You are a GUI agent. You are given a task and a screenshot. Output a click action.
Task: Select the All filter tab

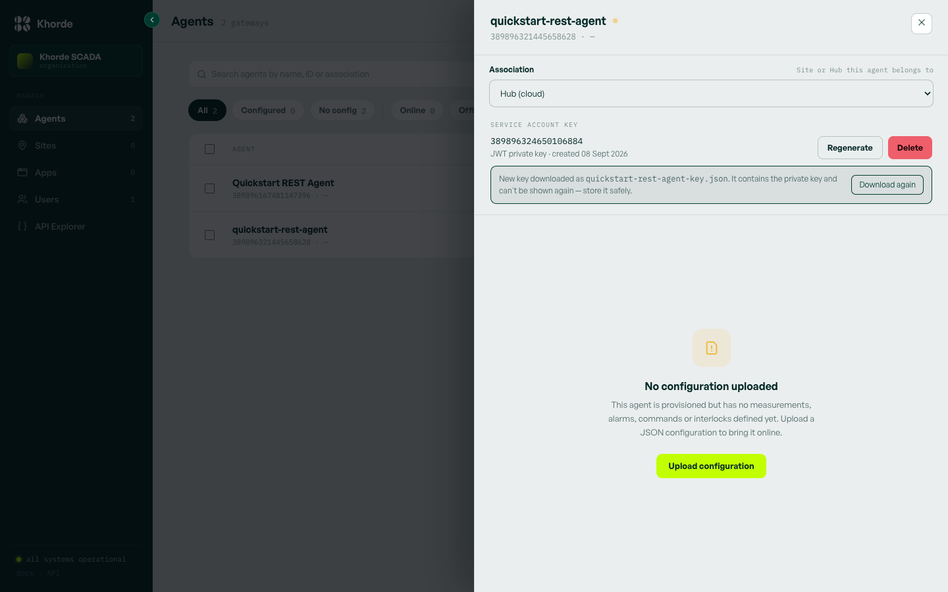click(x=207, y=111)
